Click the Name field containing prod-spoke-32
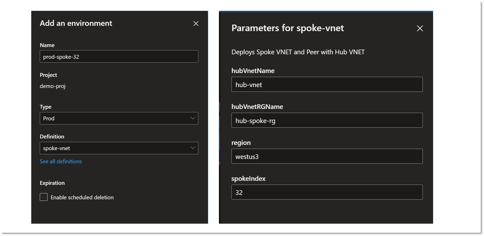 119,56
